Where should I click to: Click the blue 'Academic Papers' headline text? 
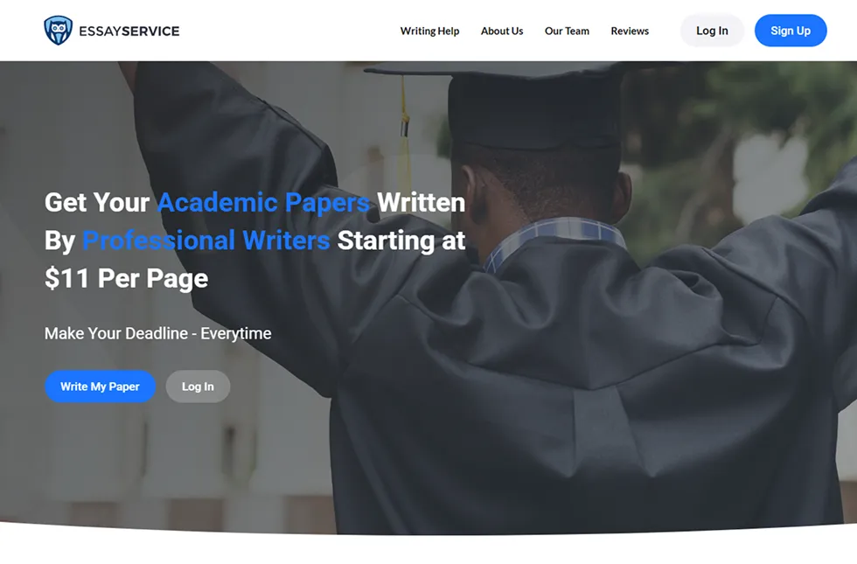click(263, 203)
